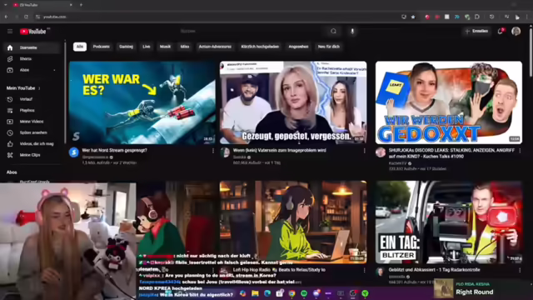
Task: Select the Gaming filter chip
Action: 126,47
